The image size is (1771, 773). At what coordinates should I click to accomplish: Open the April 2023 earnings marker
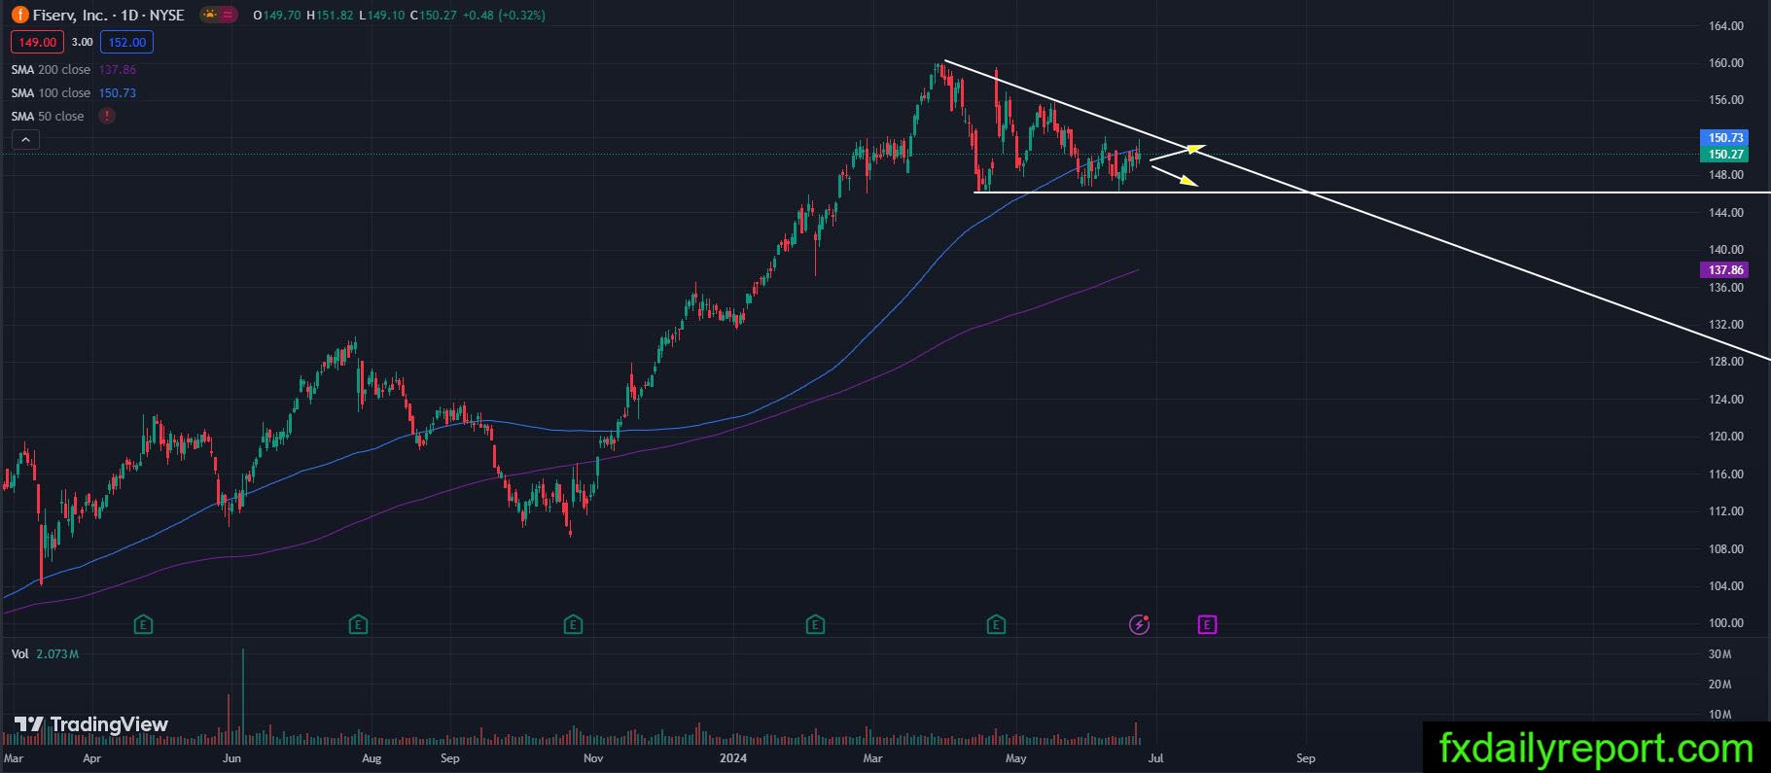tap(143, 624)
